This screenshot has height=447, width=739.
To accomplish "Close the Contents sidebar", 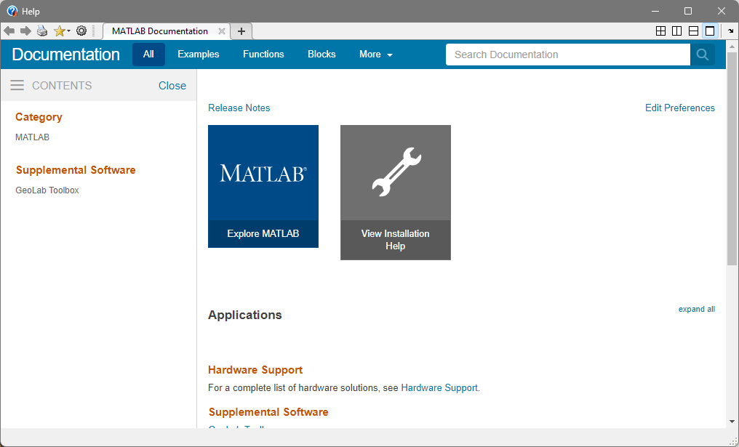I will (x=172, y=85).
